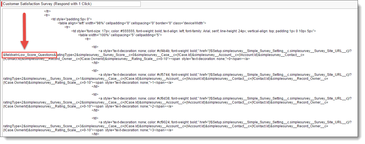Click the anchor line with color #cf5744
The height and width of the screenshot is (144, 365).
225,75
